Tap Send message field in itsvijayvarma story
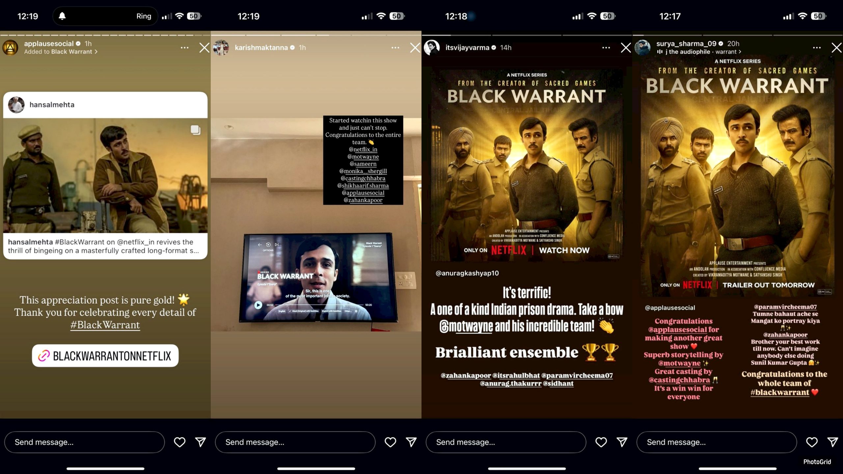843x474 pixels. (506, 442)
